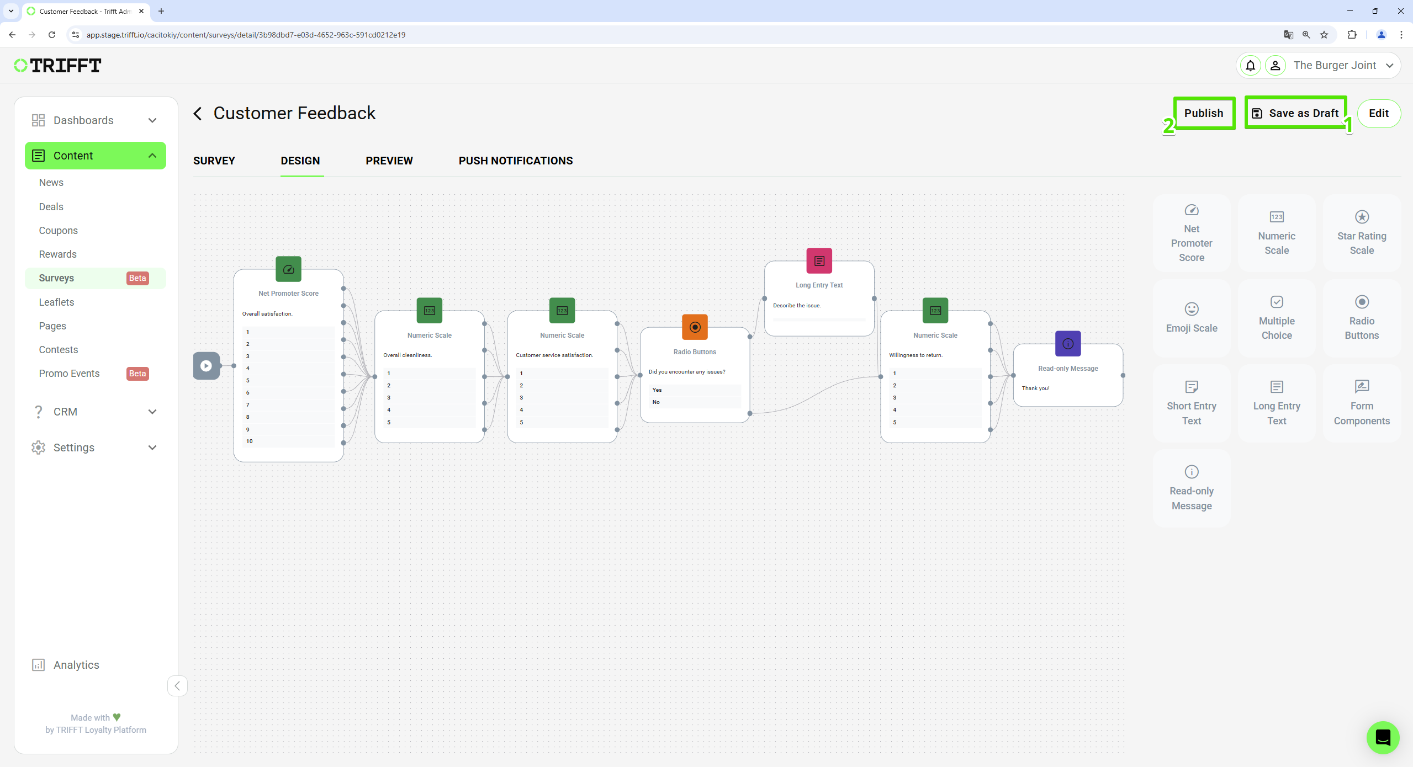Click the Thank you! message text
This screenshot has width=1413, height=767.
(x=1035, y=388)
